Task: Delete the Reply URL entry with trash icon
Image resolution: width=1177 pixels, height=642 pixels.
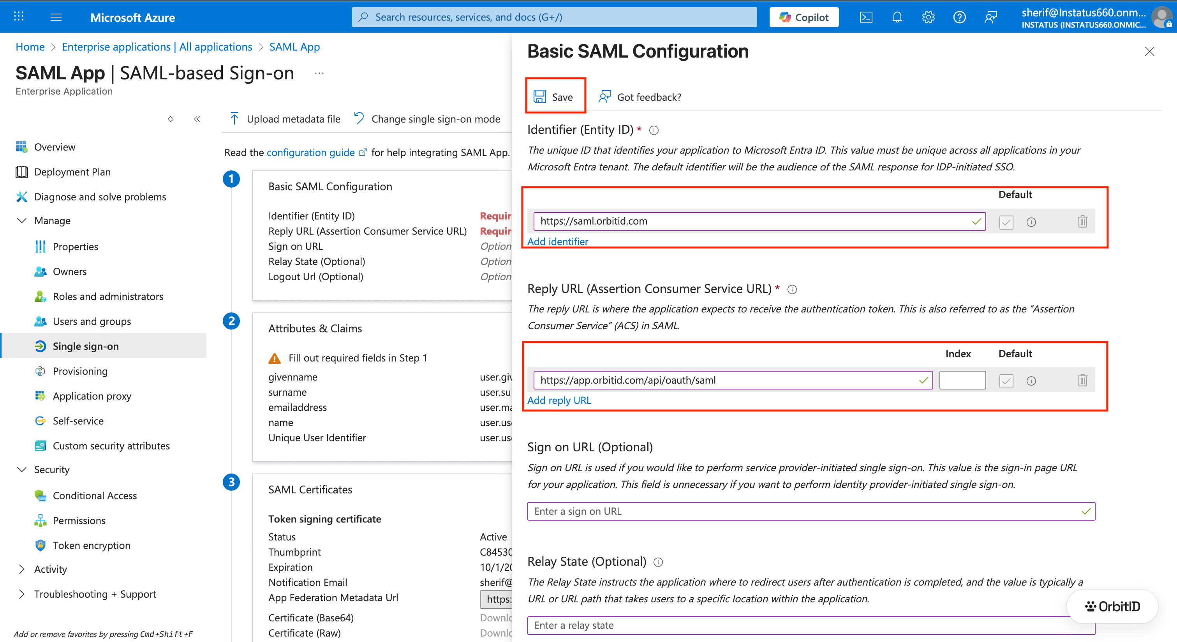Action: [x=1082, y=381]
